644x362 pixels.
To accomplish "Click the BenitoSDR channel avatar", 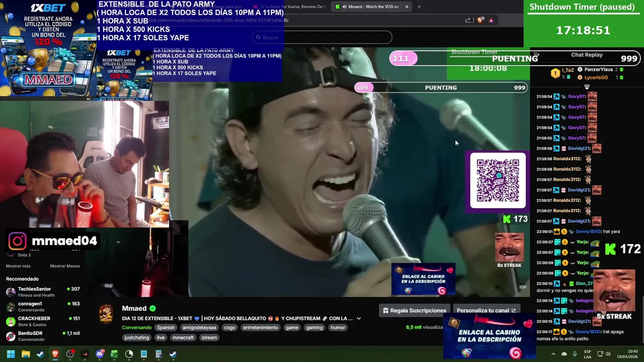I will tap(11, 336).
